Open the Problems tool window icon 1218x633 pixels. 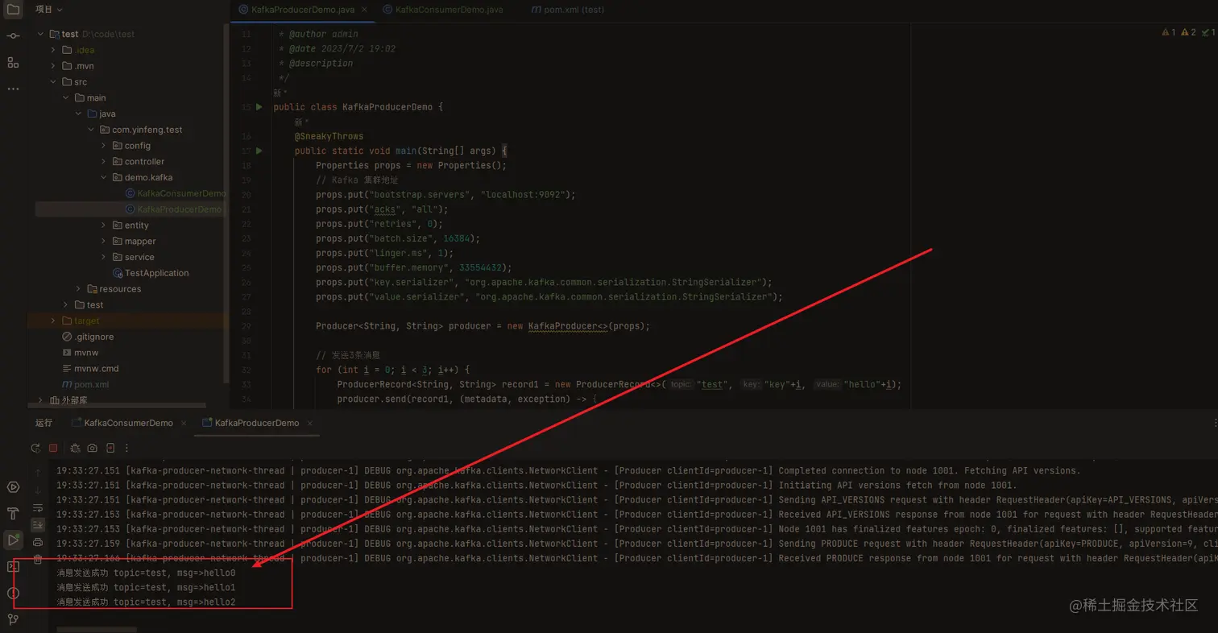(13, 594)
